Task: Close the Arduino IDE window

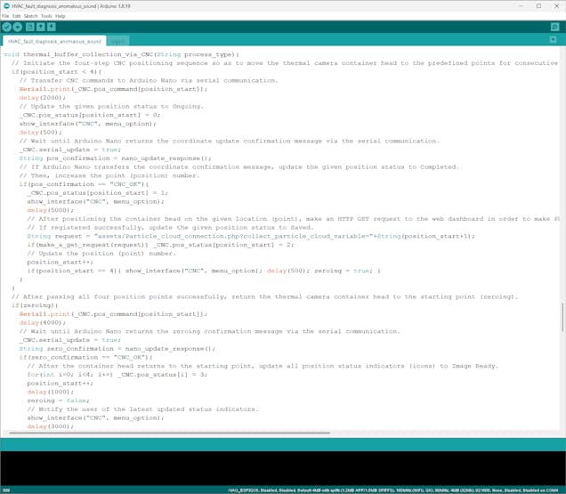Action: pos(556,5)
